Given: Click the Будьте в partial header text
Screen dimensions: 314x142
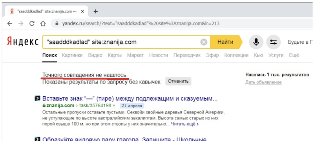Looking at the screenshot, I should [300, 42].
